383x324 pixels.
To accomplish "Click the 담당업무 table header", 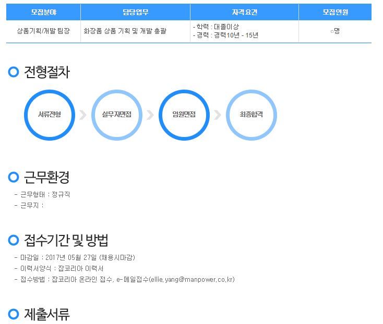I will (x=135, y=12).
